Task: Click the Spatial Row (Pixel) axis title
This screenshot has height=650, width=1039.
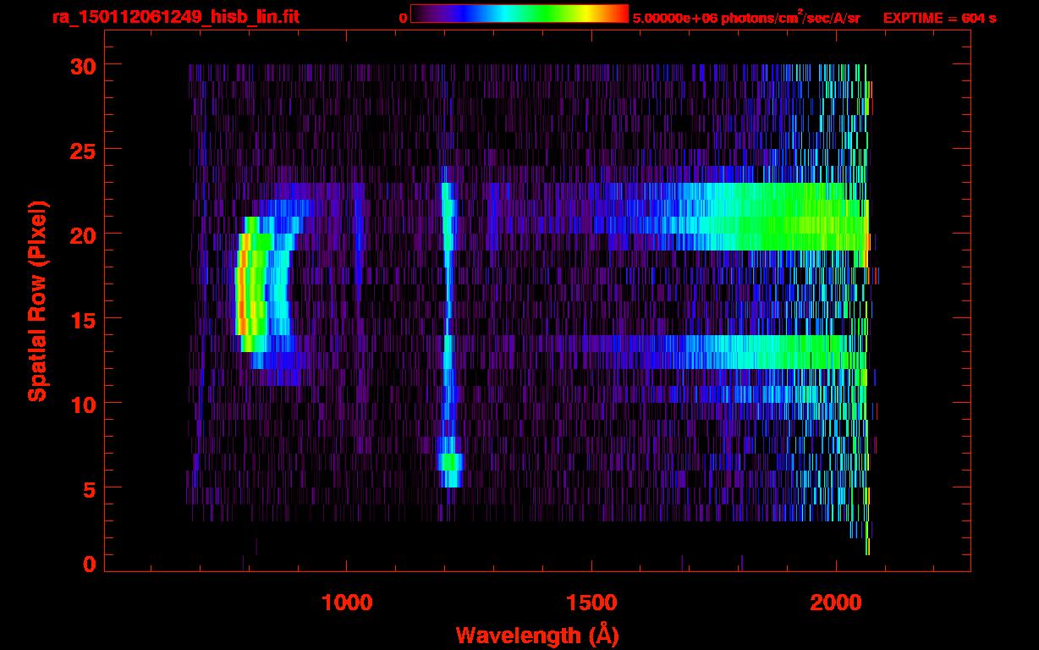Action: (x=38, y=300)
